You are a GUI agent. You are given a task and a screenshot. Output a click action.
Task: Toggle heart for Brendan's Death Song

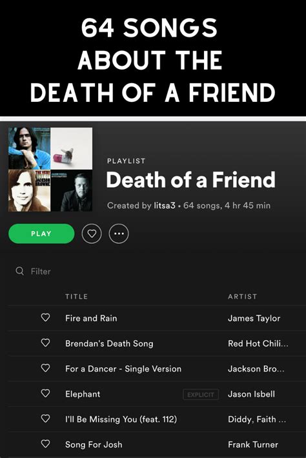(45, 343)
